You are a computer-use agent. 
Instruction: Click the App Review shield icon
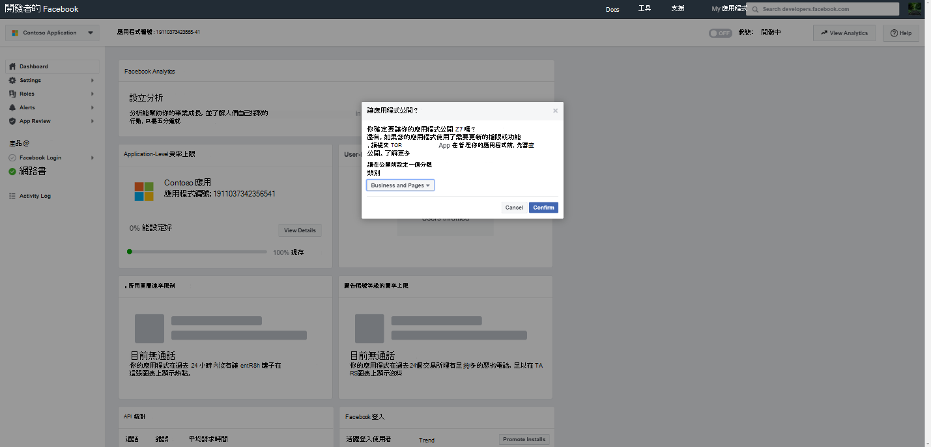(12, 121)
